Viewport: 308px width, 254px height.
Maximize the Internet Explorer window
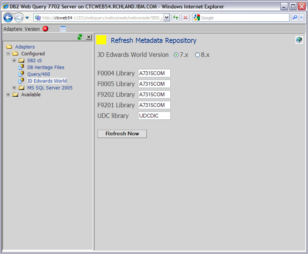(x=293, y=6)
